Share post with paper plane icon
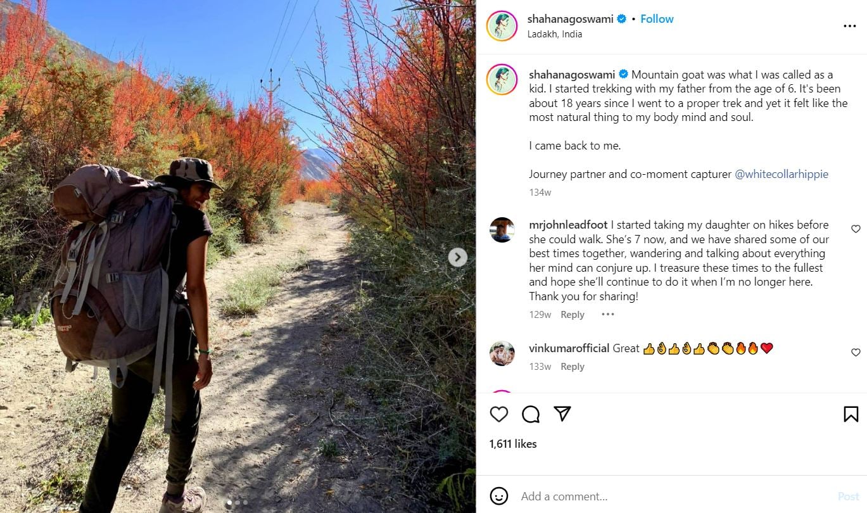 point(562,414)
